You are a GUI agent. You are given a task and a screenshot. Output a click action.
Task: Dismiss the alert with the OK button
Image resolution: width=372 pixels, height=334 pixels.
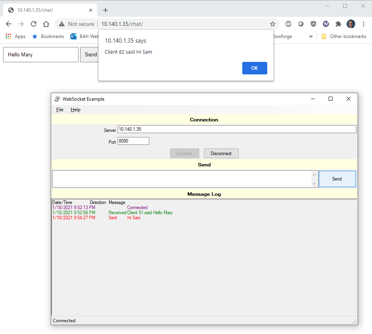[254, 68]
